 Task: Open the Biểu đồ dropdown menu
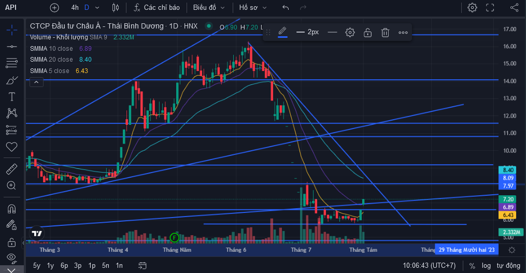click(209, 7)
